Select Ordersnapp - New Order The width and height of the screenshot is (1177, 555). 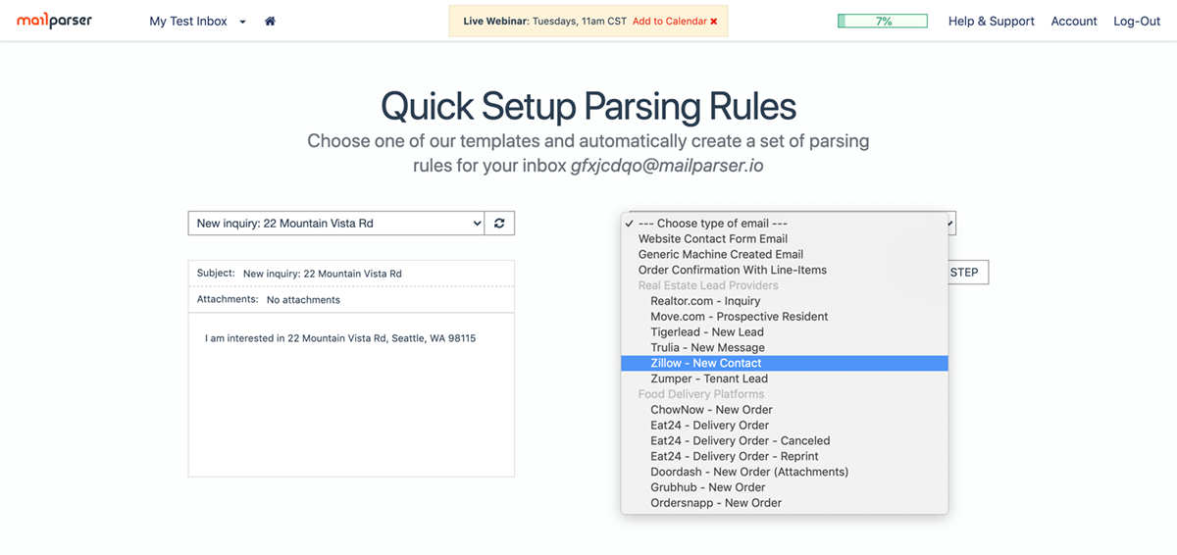tap(785, 503)
